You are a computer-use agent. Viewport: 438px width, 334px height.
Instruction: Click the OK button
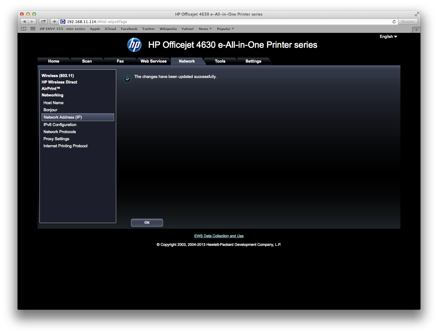pyautogui.click(x=147, y=222)
